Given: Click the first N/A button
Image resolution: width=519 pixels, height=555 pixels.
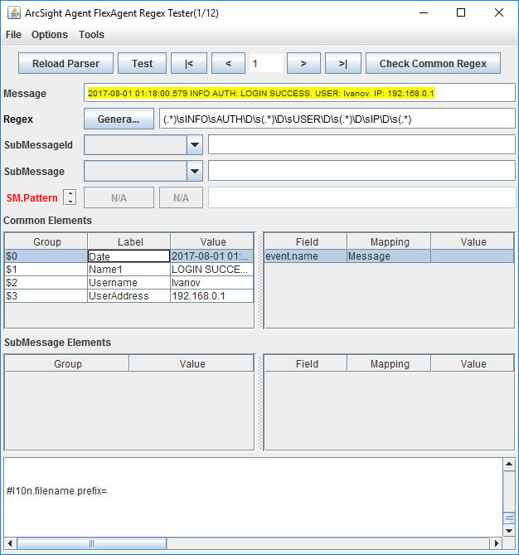Looking at the screenshot, I should [119, 197].
